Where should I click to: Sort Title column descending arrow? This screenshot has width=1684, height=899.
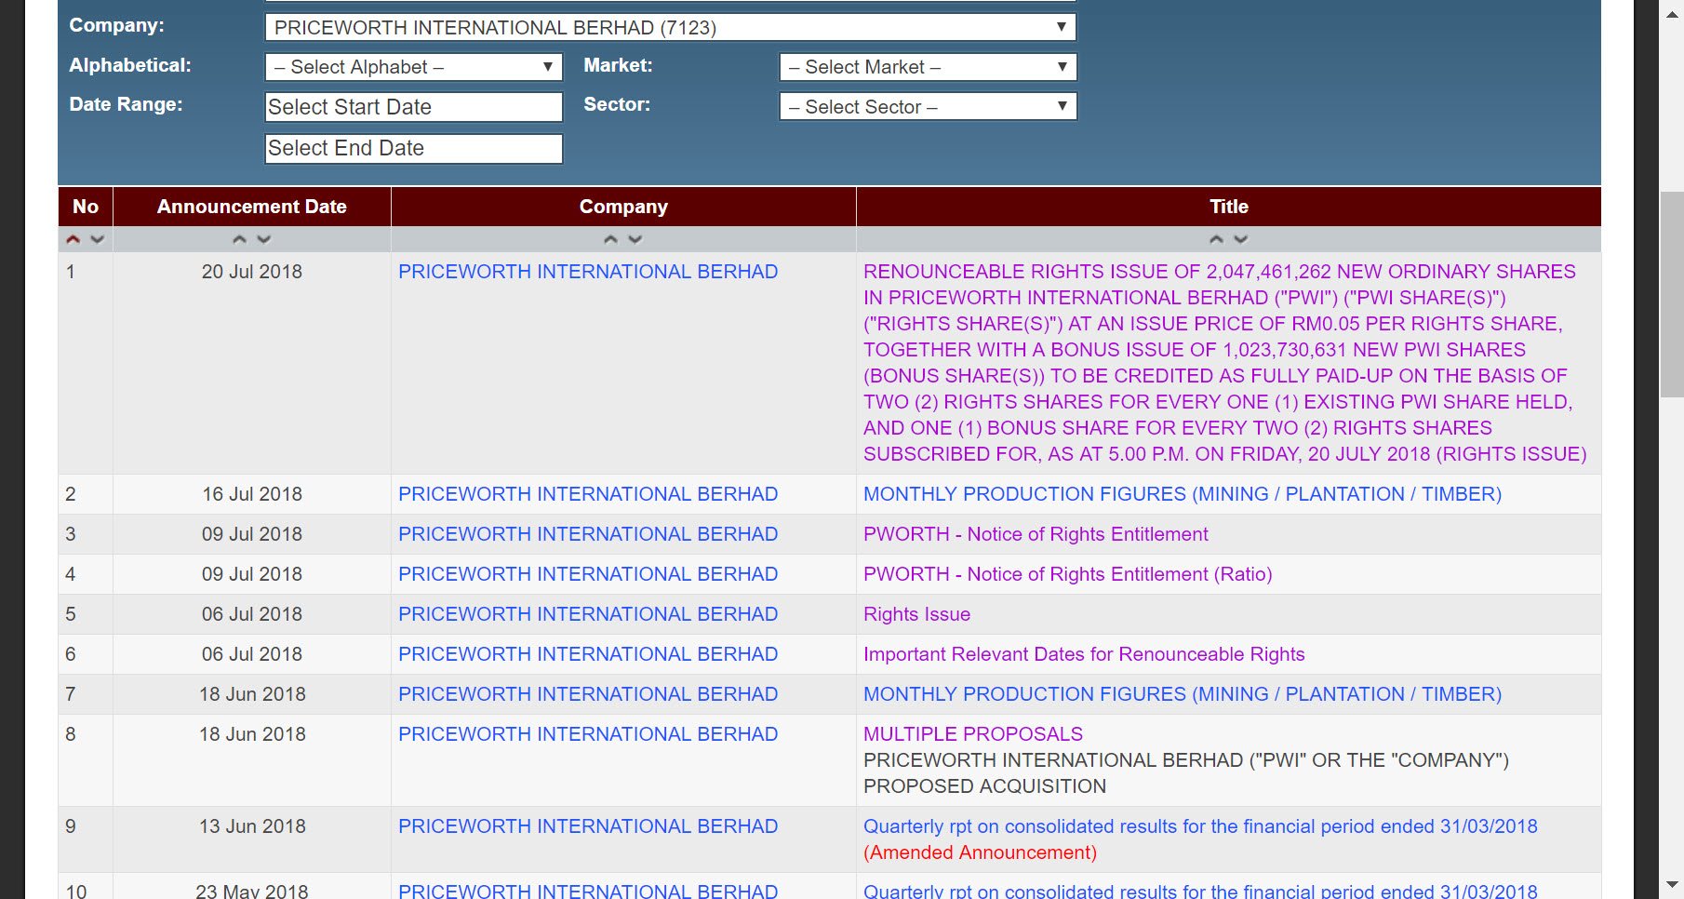(1241, 239)
